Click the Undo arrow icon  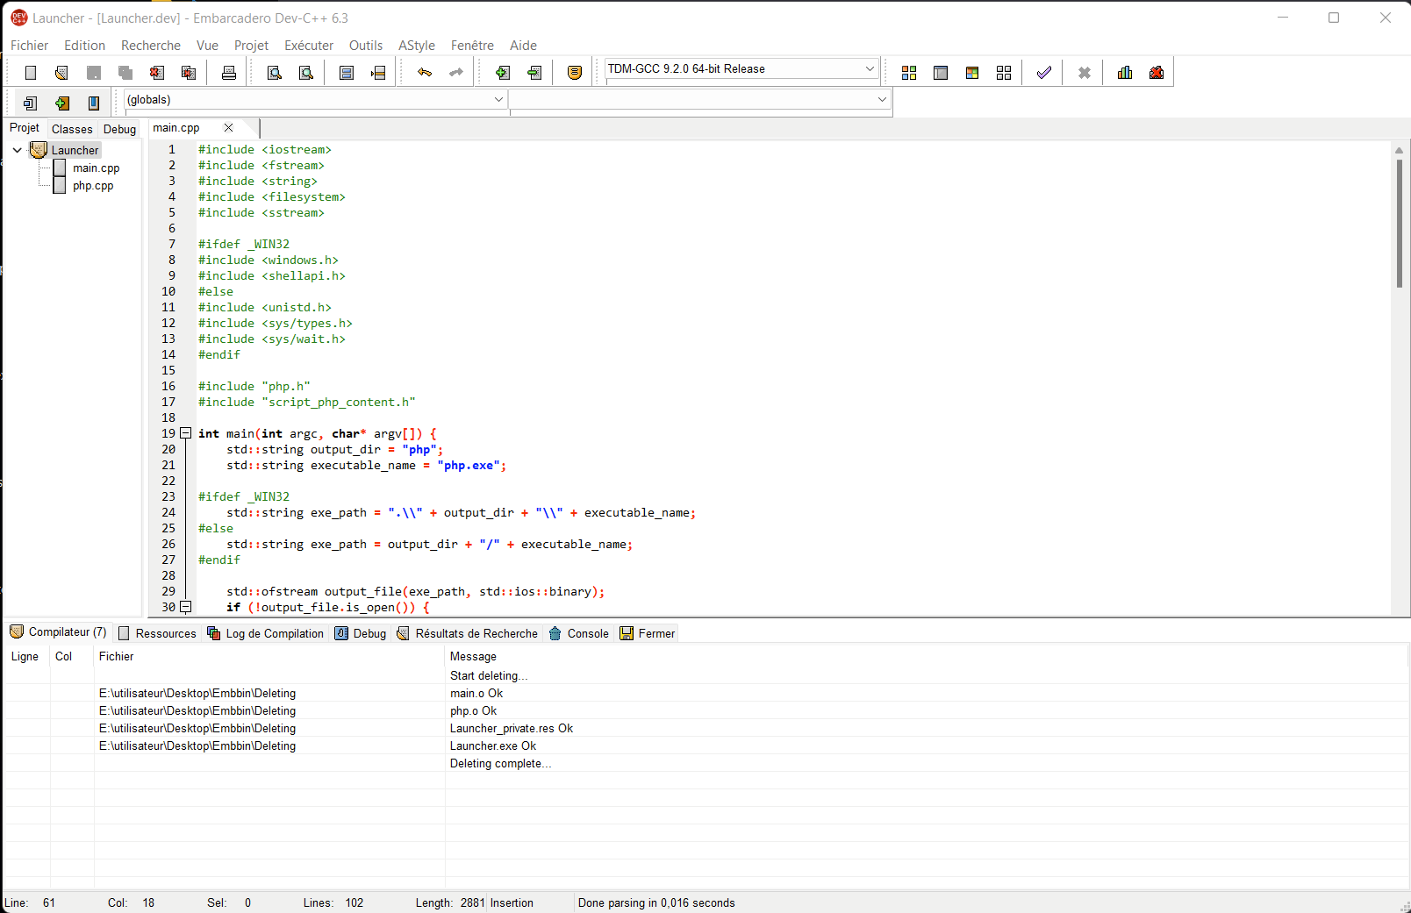425,73
